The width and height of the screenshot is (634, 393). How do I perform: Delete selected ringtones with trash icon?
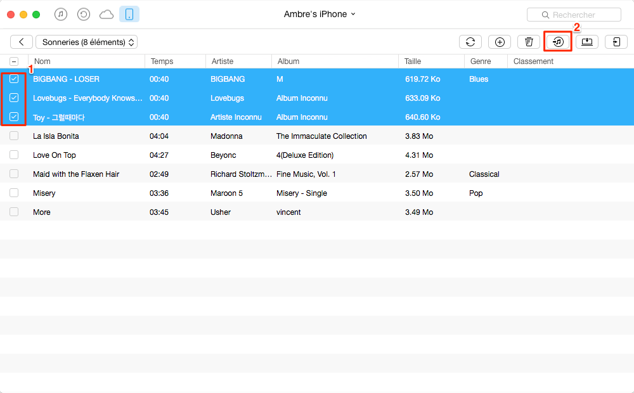pos(529,42)
